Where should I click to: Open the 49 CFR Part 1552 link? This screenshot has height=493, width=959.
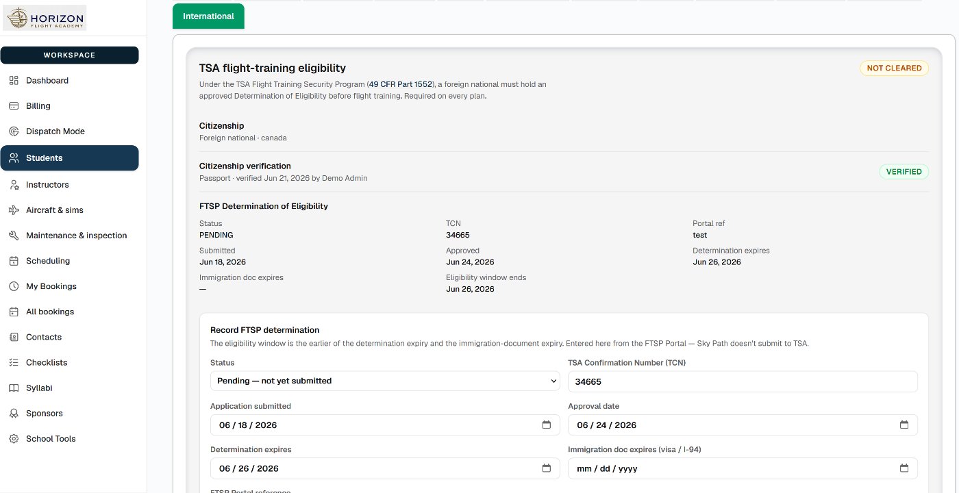(x=401, y=84)
